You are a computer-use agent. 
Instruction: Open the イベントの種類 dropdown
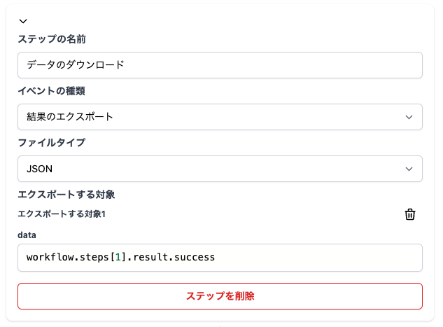pyautogui.click(x=220, y=117)
